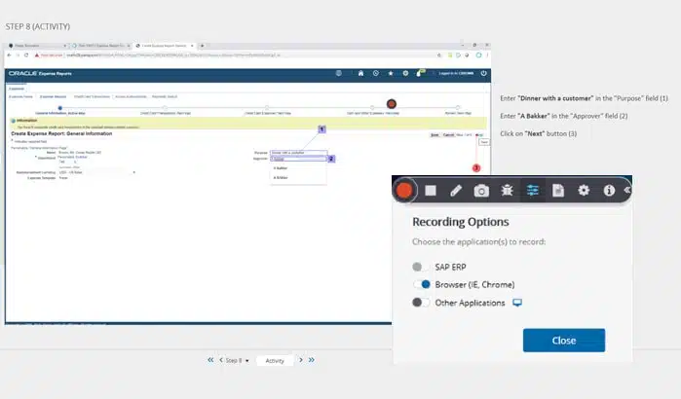
Task: Open the Credit Card Transactions tab
Action: (92, 96)
